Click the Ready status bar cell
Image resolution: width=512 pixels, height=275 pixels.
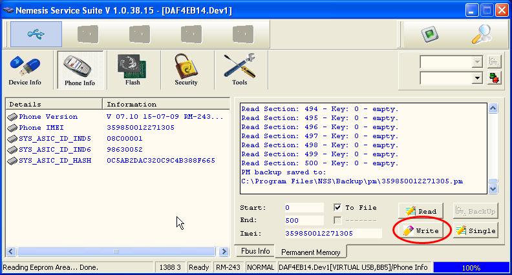coord(199,267)
